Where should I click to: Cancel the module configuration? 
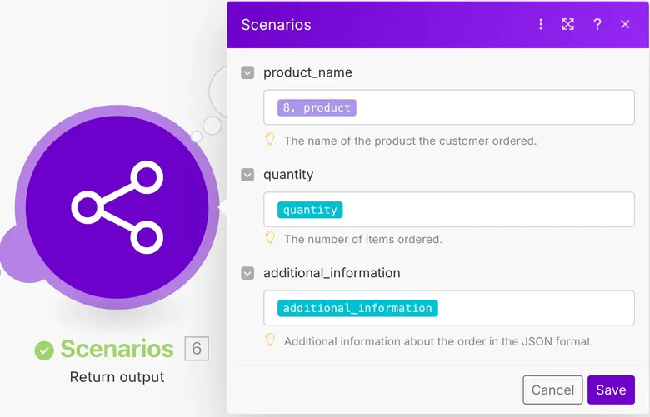[x=552, y=390]
